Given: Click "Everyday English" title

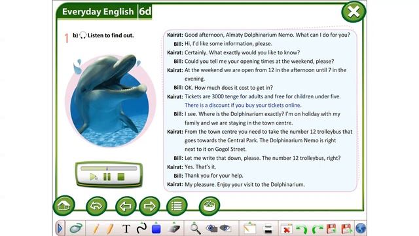Looking at the screenshot, I should (98, 12).
